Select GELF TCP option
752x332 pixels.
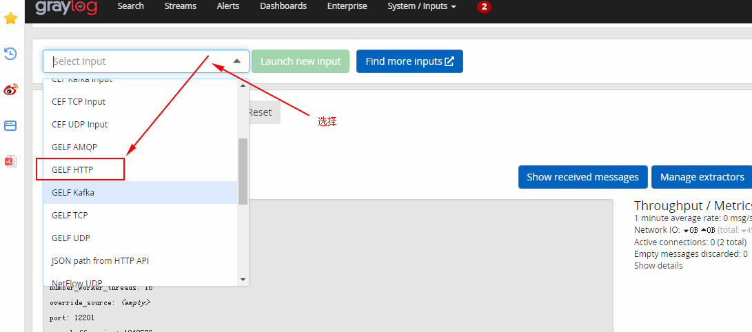141,215
